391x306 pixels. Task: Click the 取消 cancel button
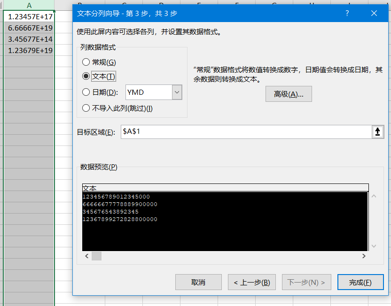coord(198,282)
